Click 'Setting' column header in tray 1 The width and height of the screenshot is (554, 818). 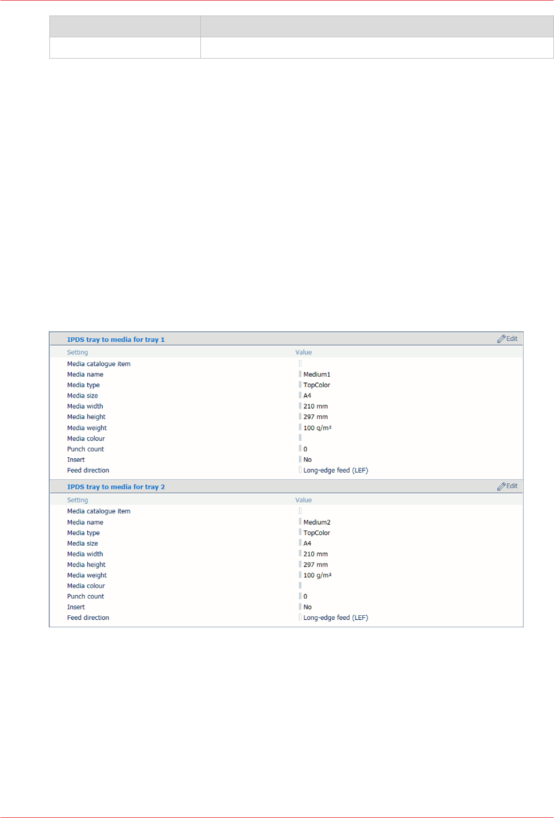click(78, 353)
